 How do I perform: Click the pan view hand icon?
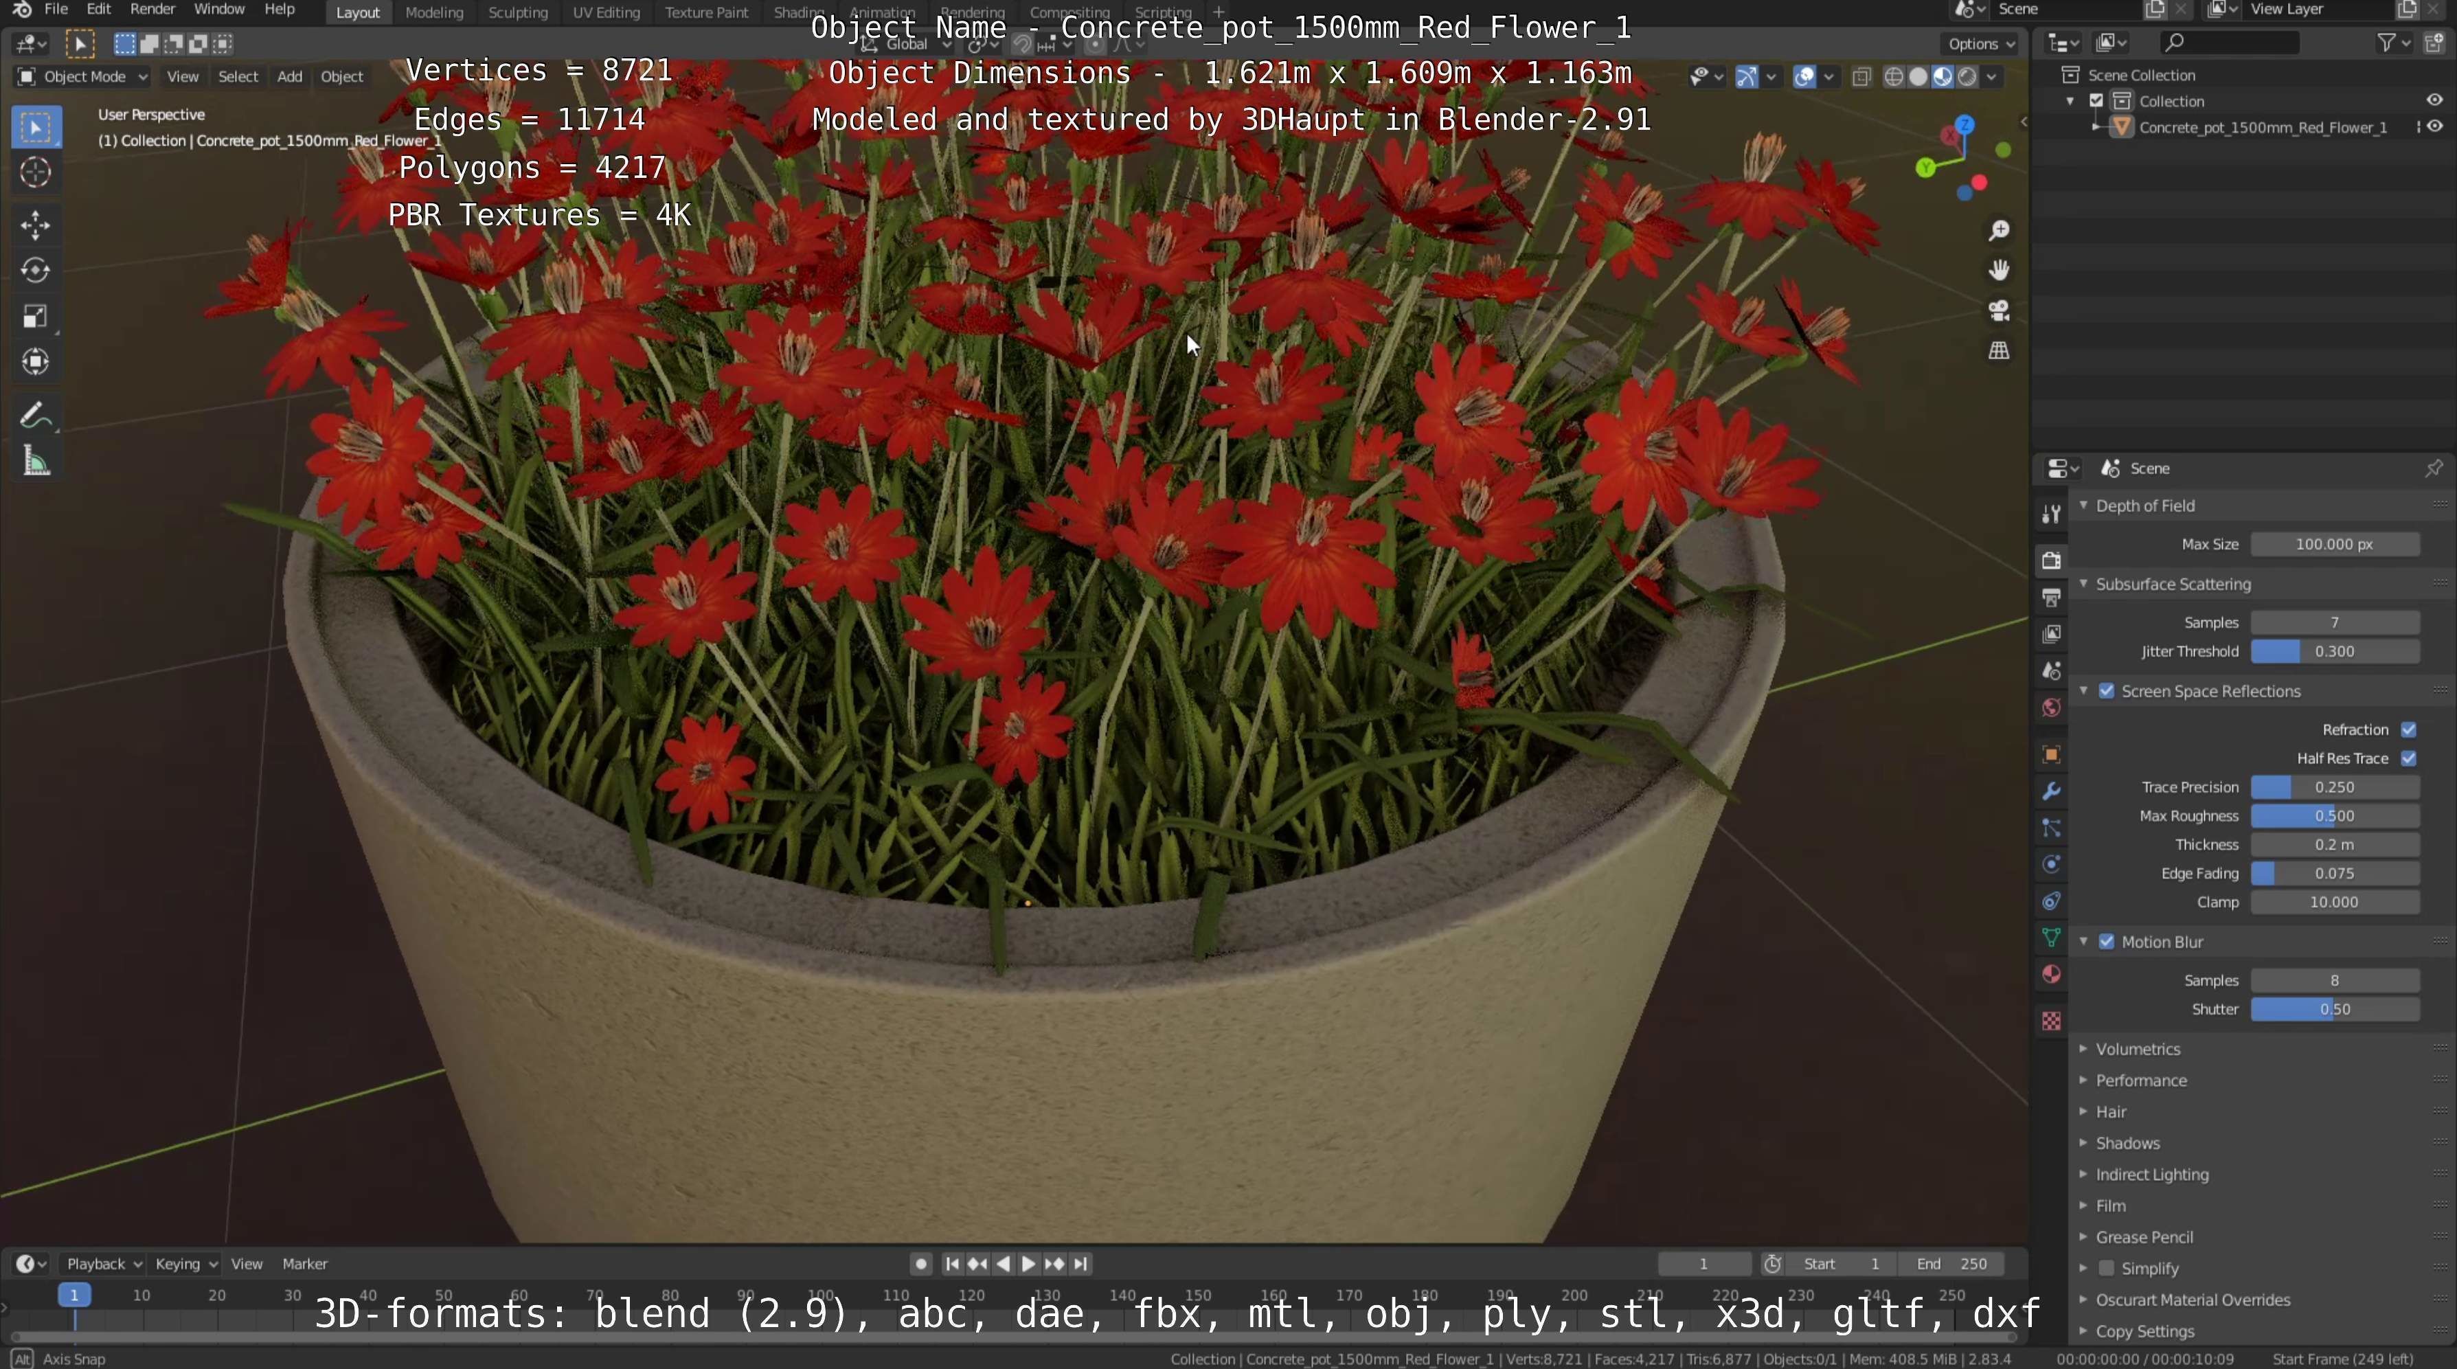(x=1998, y=271)
